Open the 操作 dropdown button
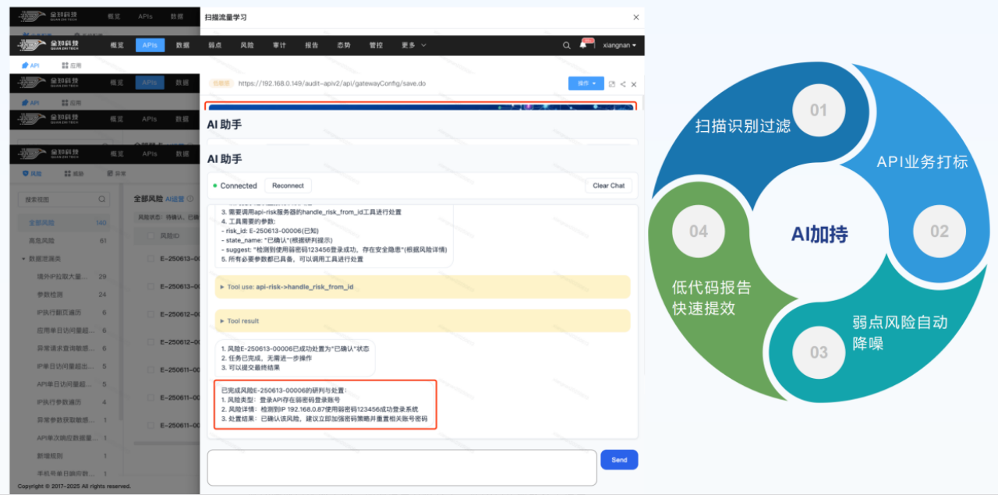The height and width of the screenshot is (495, 998). [586, 83]
